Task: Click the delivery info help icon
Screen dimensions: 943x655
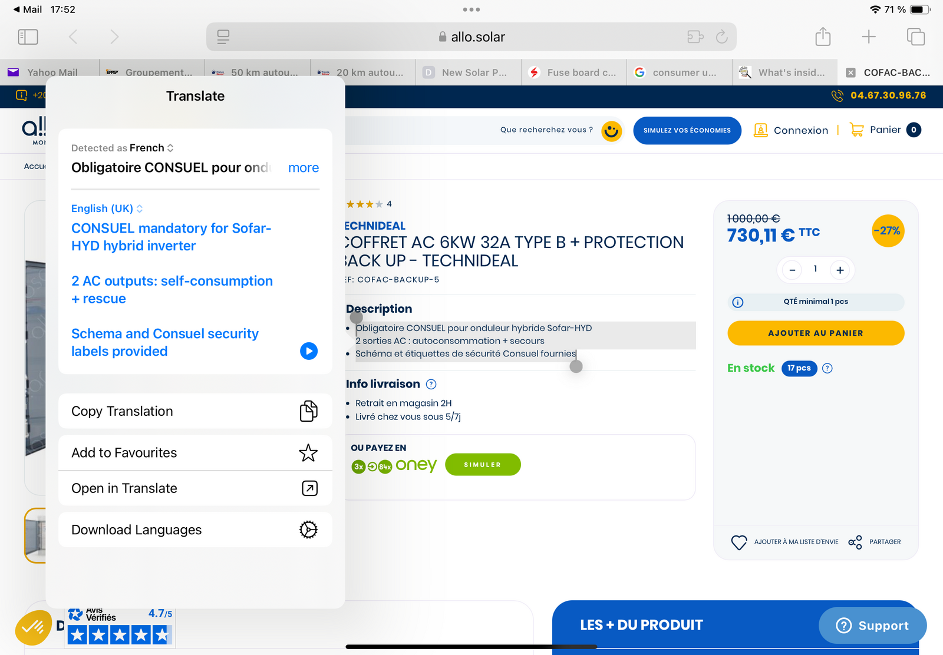Action: click(x=431, y=384)
